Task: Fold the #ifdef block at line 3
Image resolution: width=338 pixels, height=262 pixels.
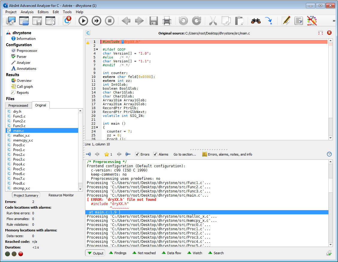Action: [x=97, y=49]
